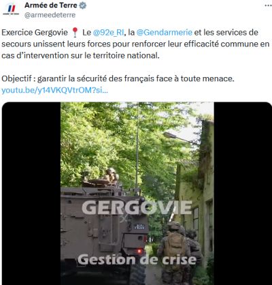Click the blue verified badge
The image size is (272, 285).
point(83,5)
